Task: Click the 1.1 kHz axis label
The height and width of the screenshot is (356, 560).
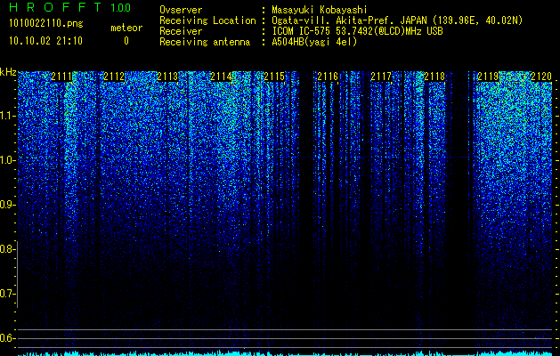Action: click(7, 116)
